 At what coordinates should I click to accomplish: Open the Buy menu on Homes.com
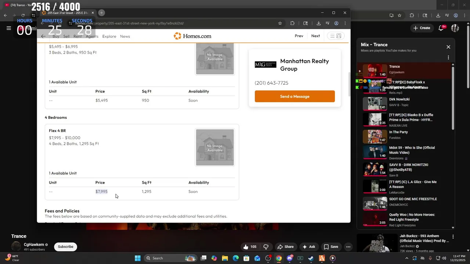tap(56, 36)
